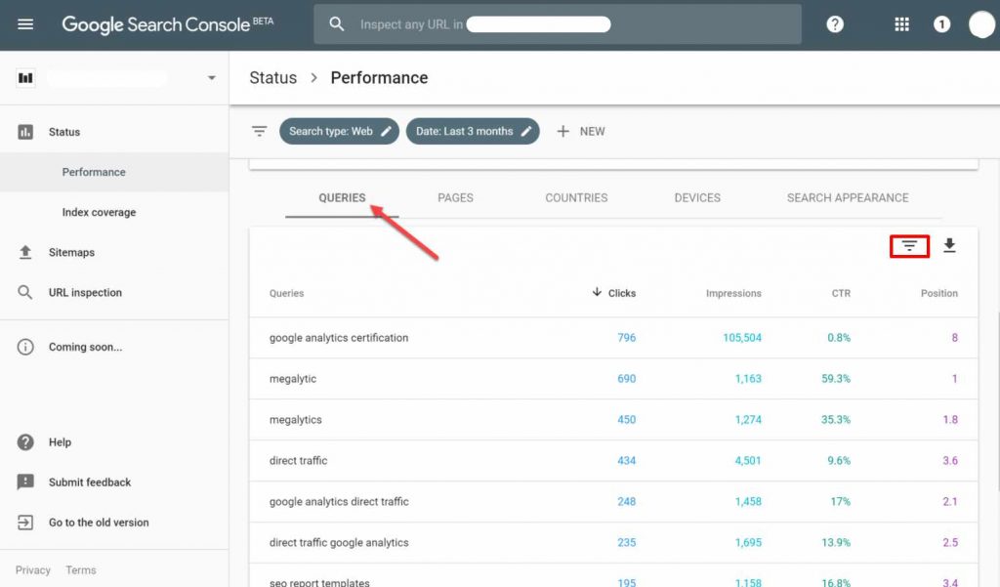Switch to the Queries tab
The width and height of the screenshot is (1000, 587).
(x=342, y=198)
